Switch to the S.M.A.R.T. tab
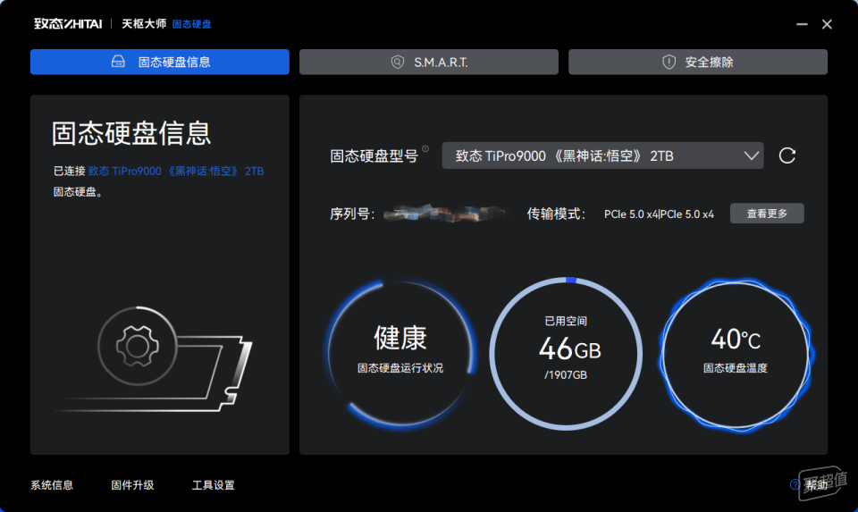The image size is (858, 512). pyautogui.click(x=428, y=62)
